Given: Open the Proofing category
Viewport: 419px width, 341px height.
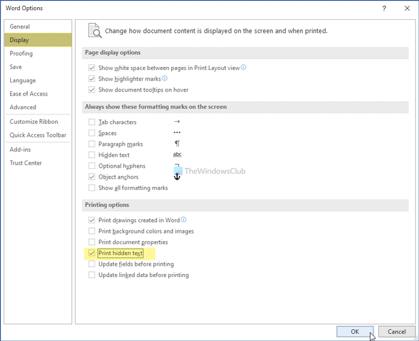Looking at the screenshot, I should 22,54.
